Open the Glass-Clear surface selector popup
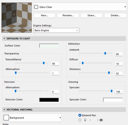Viewport: 128px width, 125px height. pyautogui.click(x=80, y=7)
